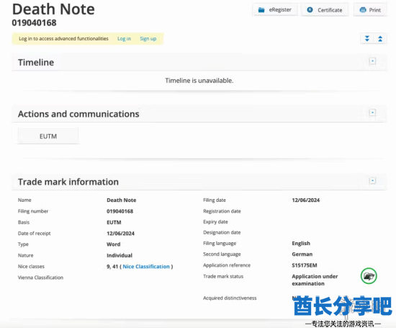Click 'Log in to access advanced functionalities' notice
The height and width of the screenshot is (328, 396).
tap(63, 39)
